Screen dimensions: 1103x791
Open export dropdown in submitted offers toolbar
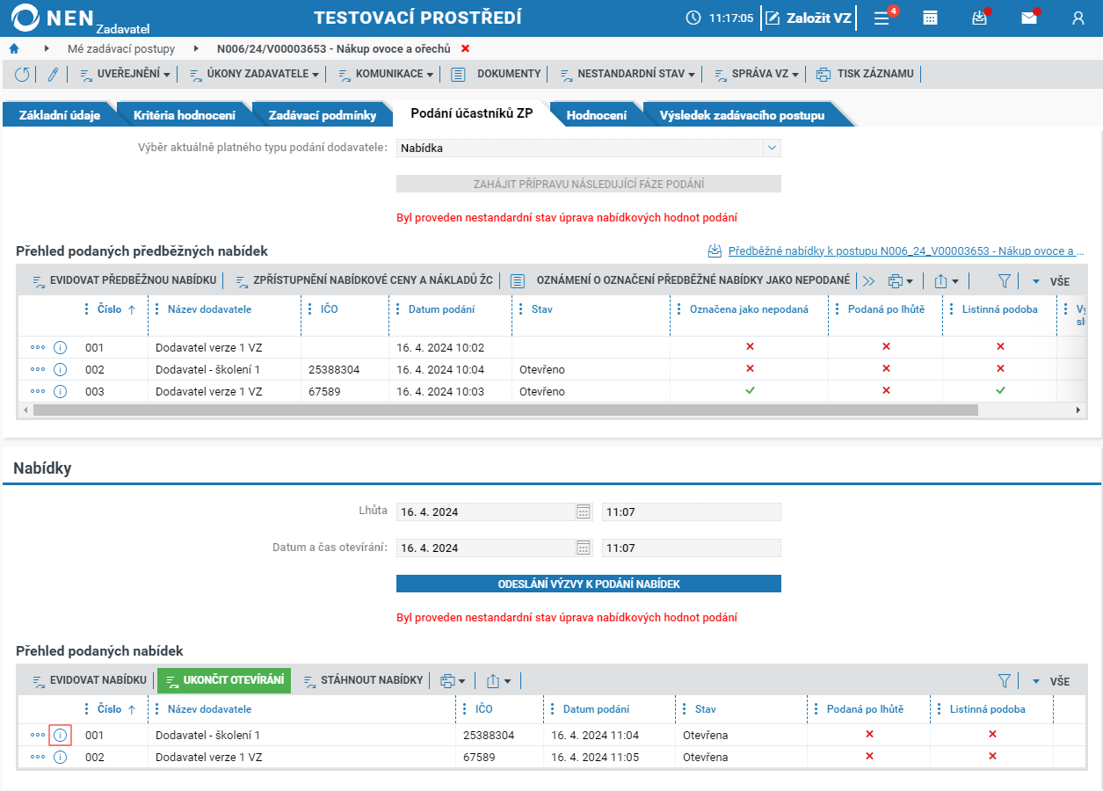tap(498, 680)
